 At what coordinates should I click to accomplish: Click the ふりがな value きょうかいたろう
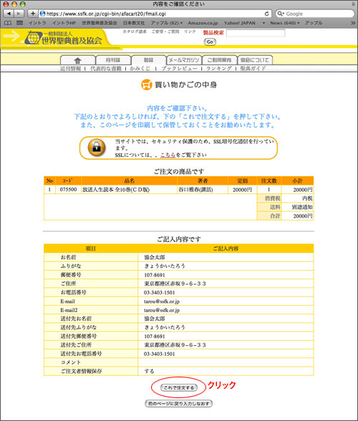tap(165, 266)
